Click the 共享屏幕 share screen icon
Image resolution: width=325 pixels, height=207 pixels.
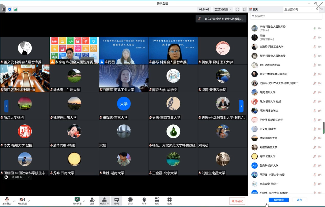77,200
